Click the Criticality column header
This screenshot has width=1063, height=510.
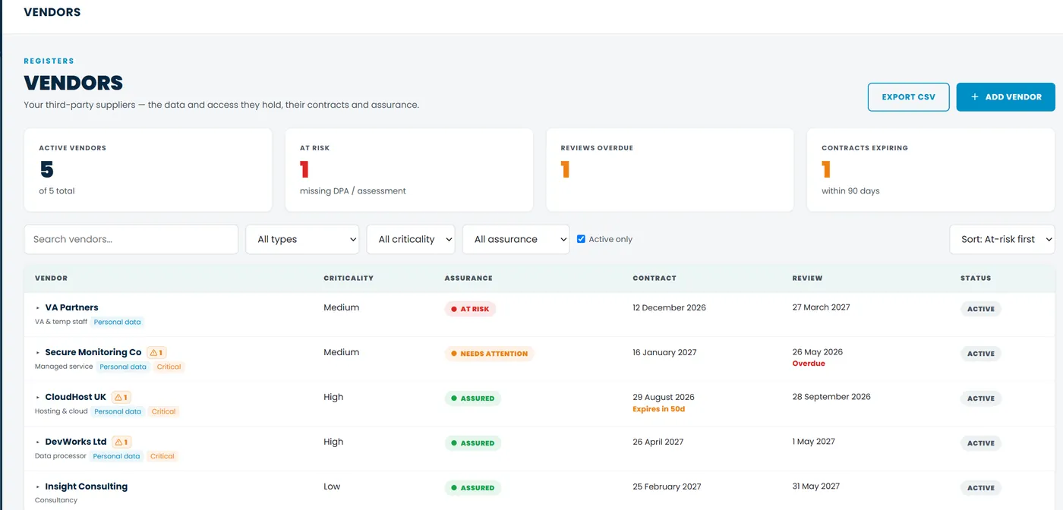click(x=349, y=279)
